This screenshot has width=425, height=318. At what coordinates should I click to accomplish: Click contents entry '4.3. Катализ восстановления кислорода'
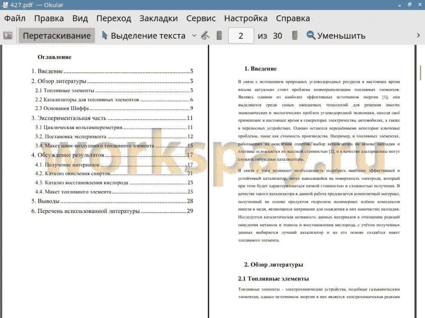pos(114,182)
